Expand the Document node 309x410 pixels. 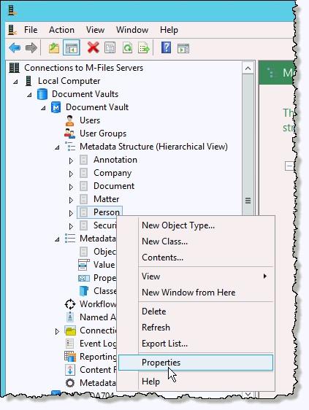[71, 187]
